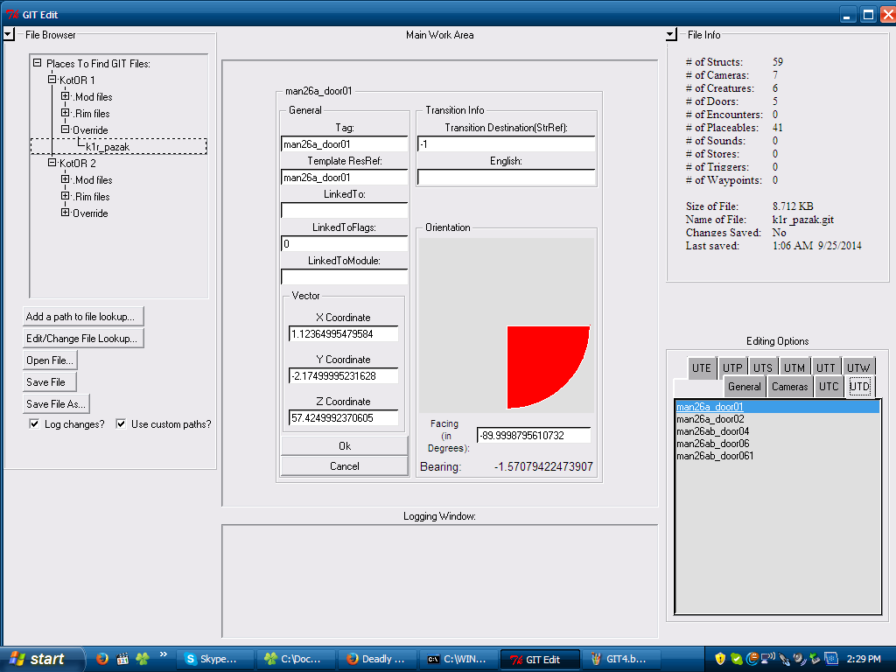
Task: Select man26ab_door06 in door list
Action: (x=777, y=444)
